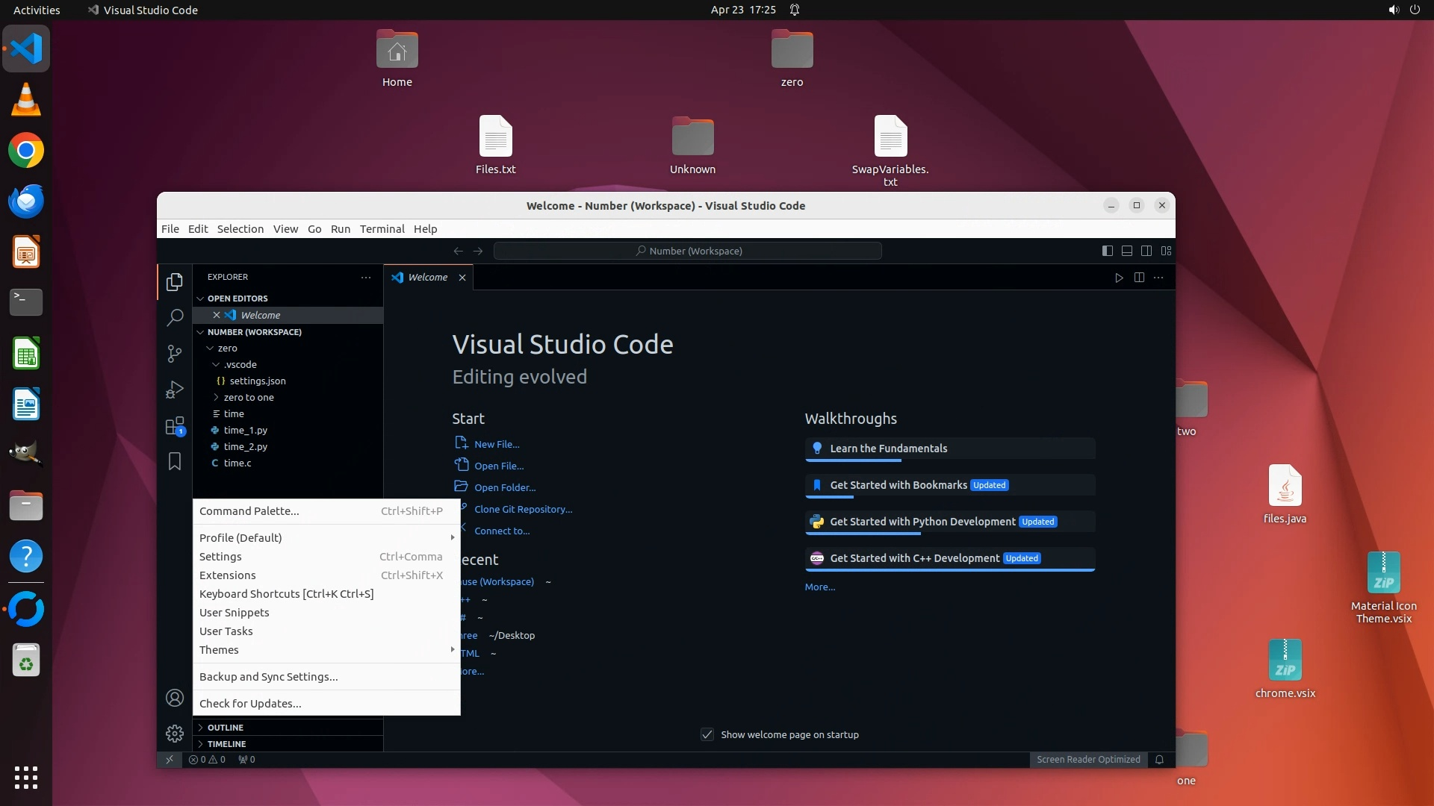Toggle the bottom panel layout button
This screenshot has height=806, width=1434.
tap(1126, 252)
